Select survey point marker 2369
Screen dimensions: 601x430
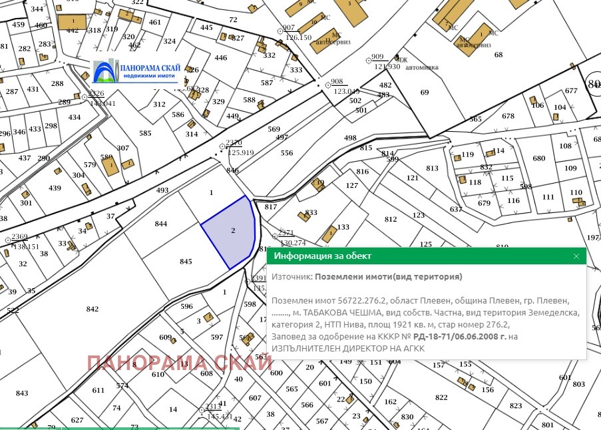click(x=8, y=240)
